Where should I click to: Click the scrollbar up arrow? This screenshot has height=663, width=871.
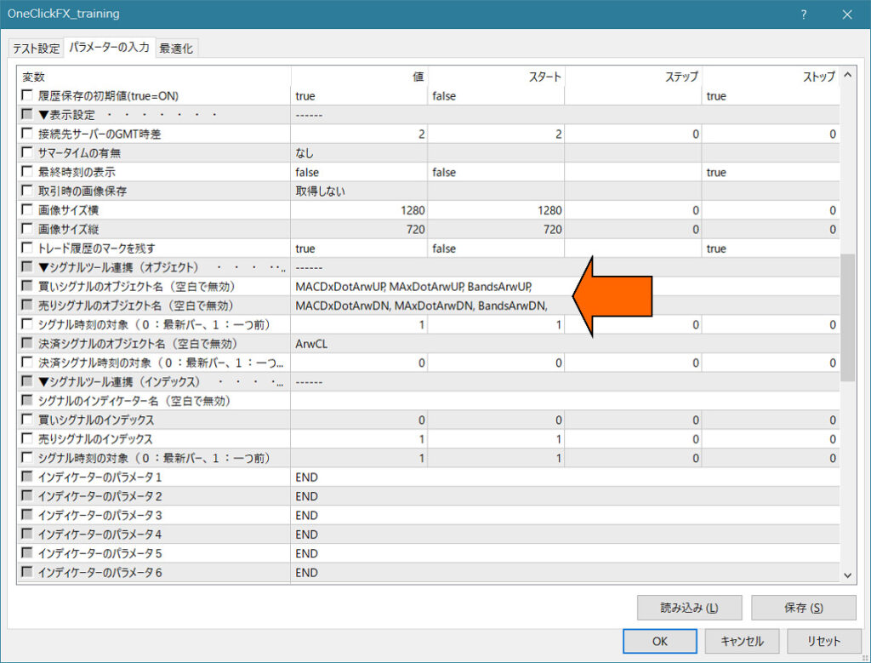(847, 77)
